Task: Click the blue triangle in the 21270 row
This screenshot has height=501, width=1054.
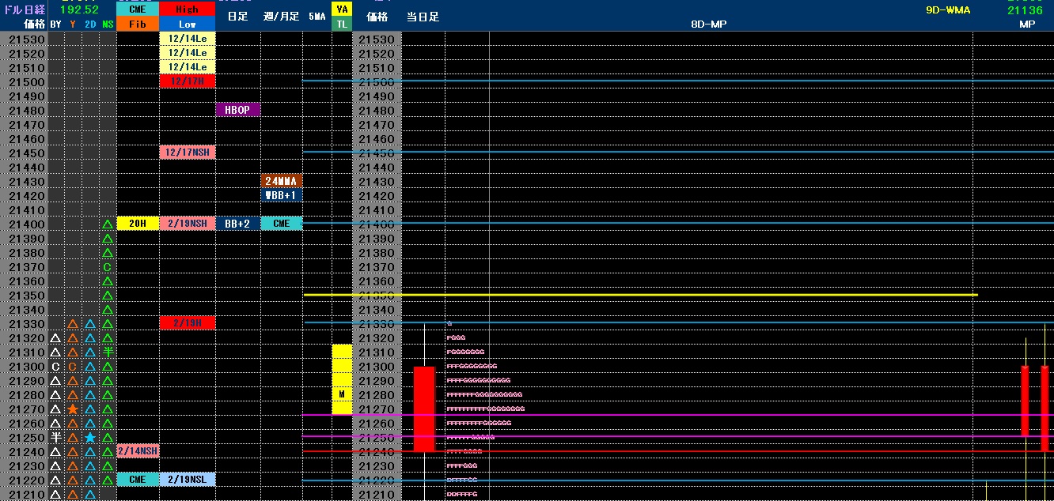Action: 90,409
